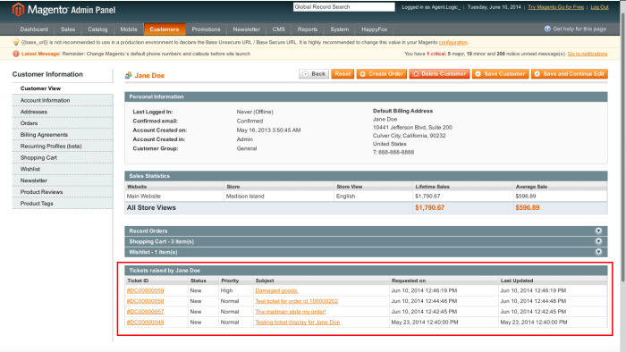626x352 pixels.
Task: Select the Shopping Cart sidebar tab
Action: click(63, 157)
